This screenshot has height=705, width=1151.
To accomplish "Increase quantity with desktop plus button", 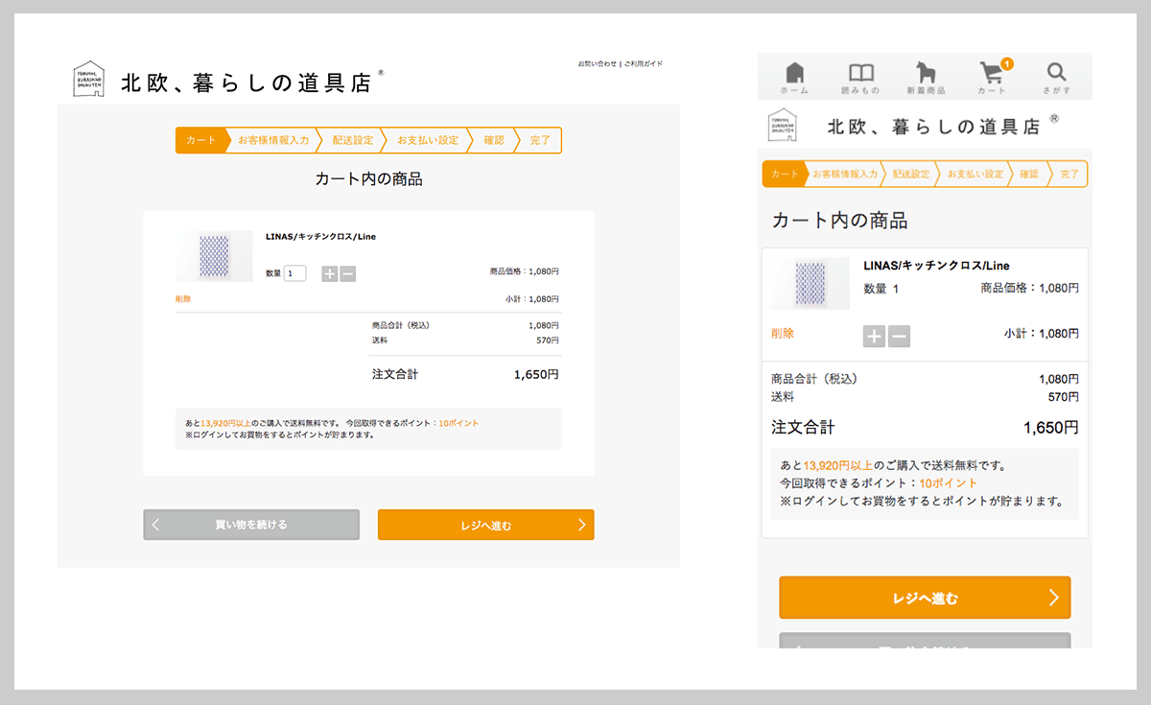I will coord(329,273).
